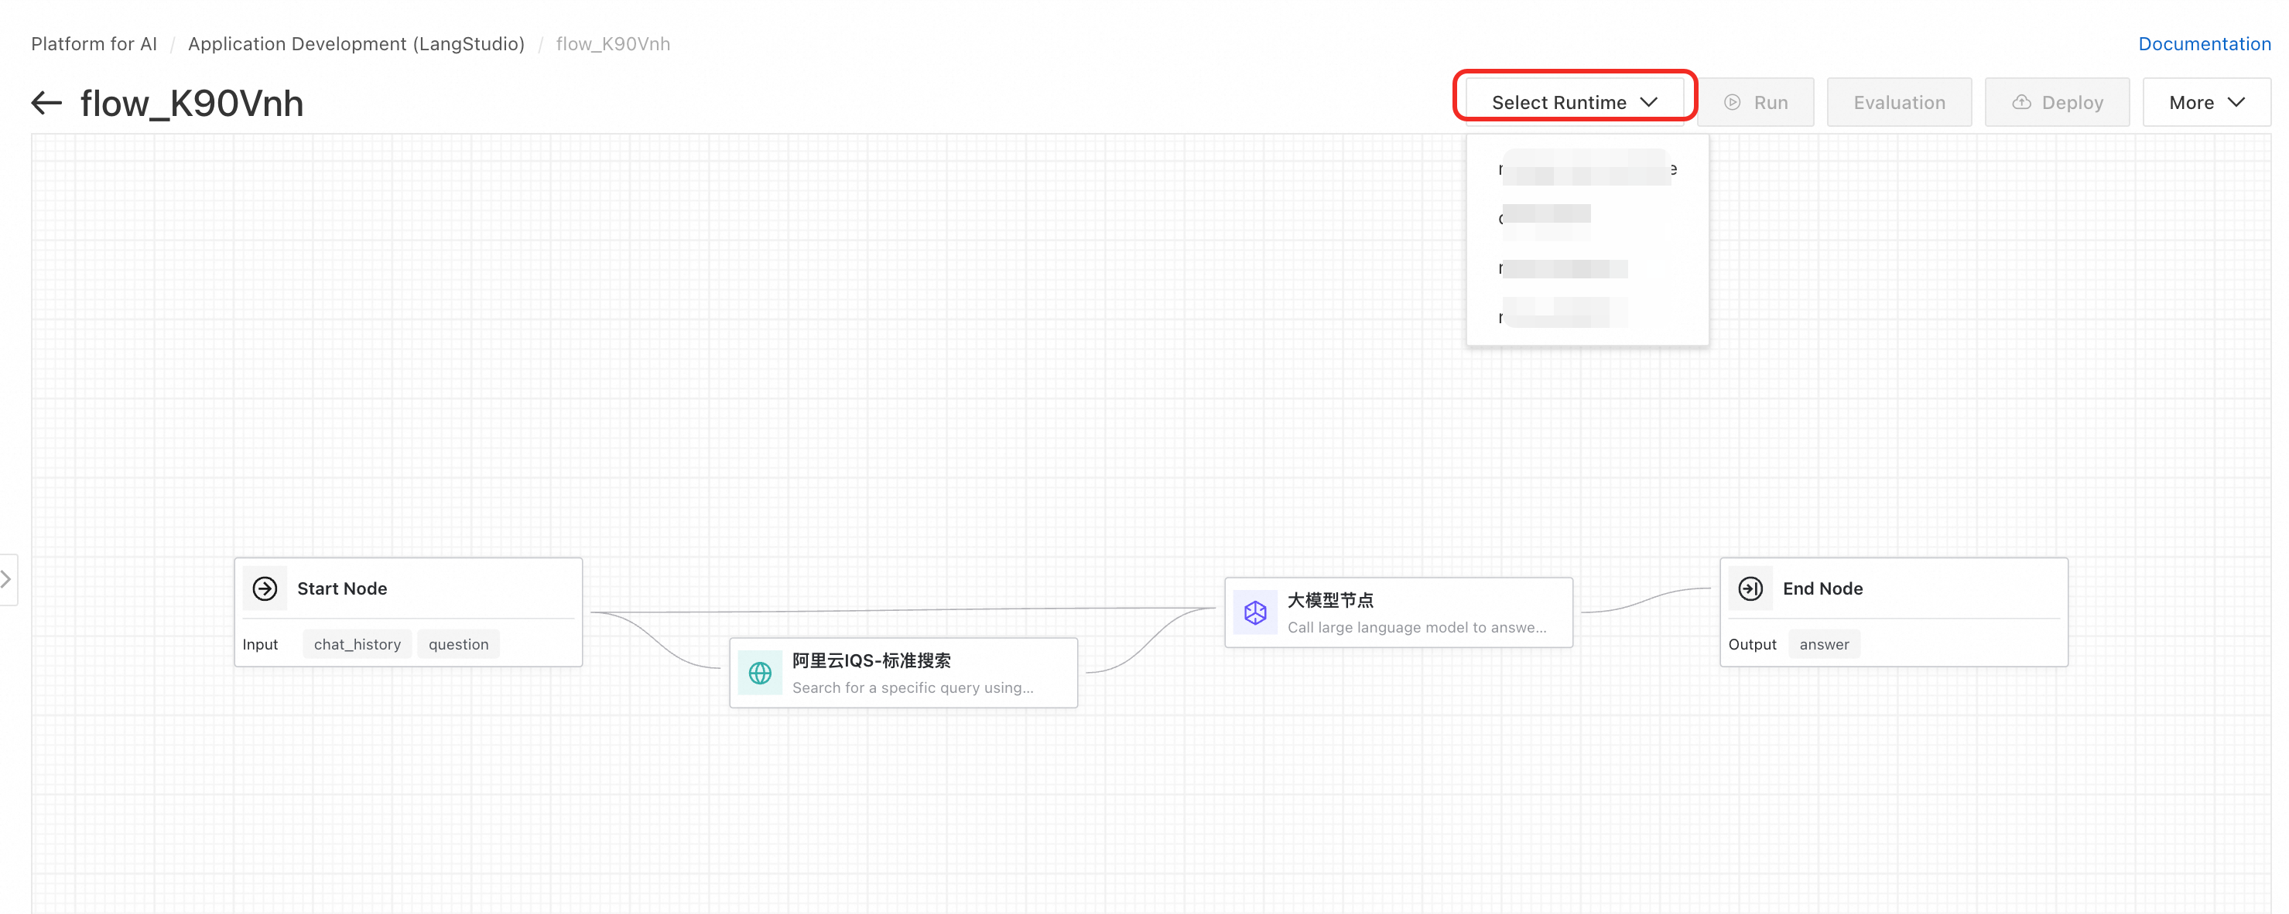This screenshot has height=914, width=2289.
Task: Expand the More options dropdown
Action: point(2205,102)
